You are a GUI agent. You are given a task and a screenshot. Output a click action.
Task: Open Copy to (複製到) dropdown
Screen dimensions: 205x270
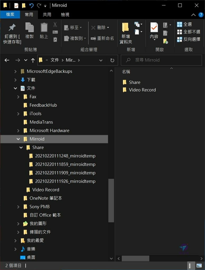[75, 38]
